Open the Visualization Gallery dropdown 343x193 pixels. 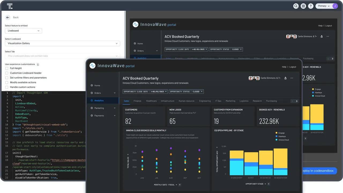(62, 43)
